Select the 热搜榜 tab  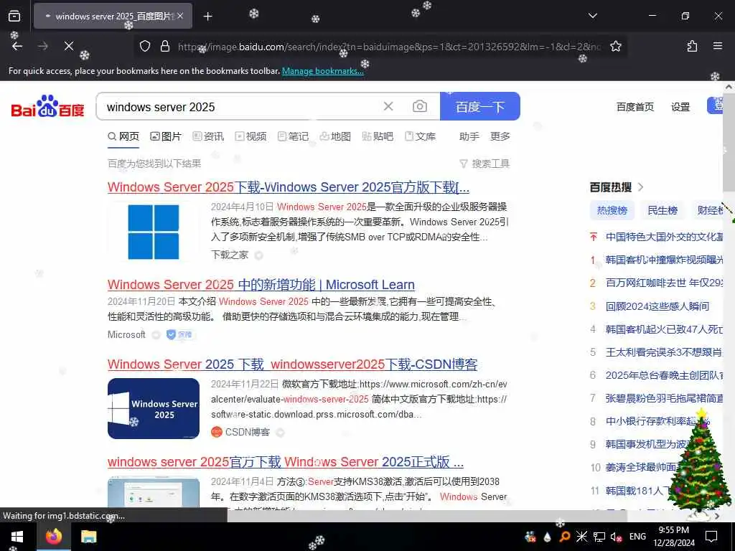click(612, 210)
